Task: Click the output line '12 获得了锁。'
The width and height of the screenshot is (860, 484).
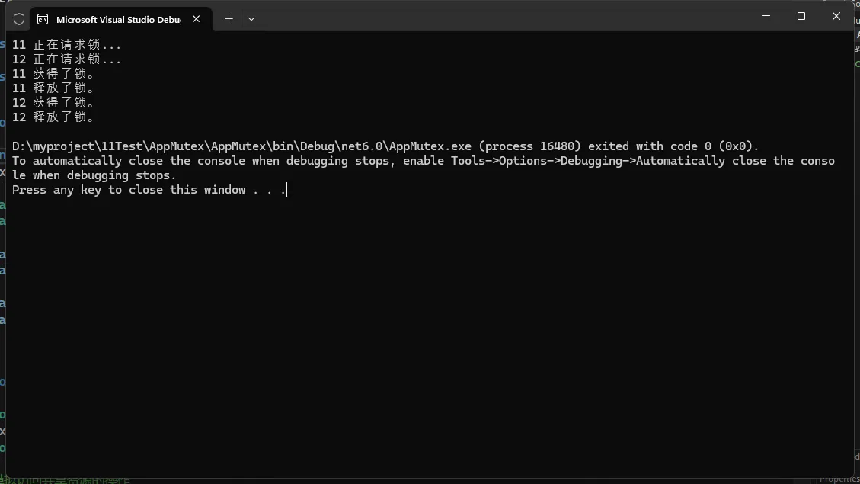Action: click(53, 103)
